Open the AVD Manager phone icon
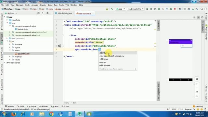 (193, 9)
